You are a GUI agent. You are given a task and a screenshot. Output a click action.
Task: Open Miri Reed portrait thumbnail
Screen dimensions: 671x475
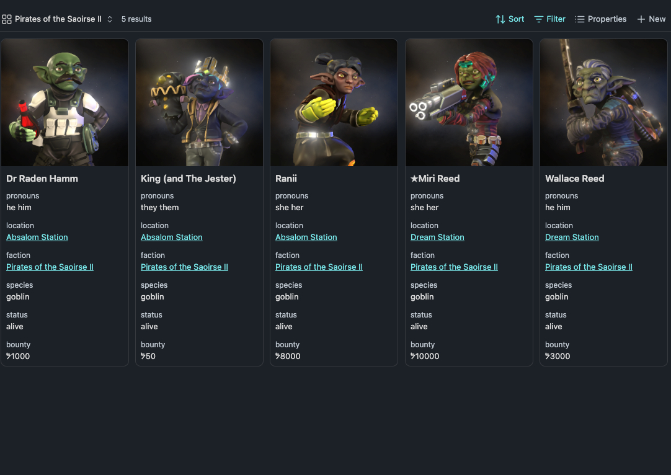click(469, 103)
